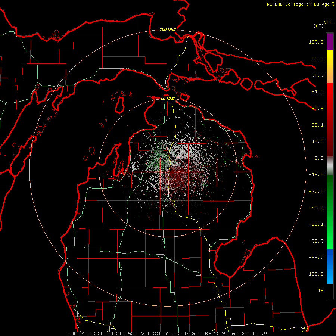Click the 107.8 velocity scale value

click(316, 42)
